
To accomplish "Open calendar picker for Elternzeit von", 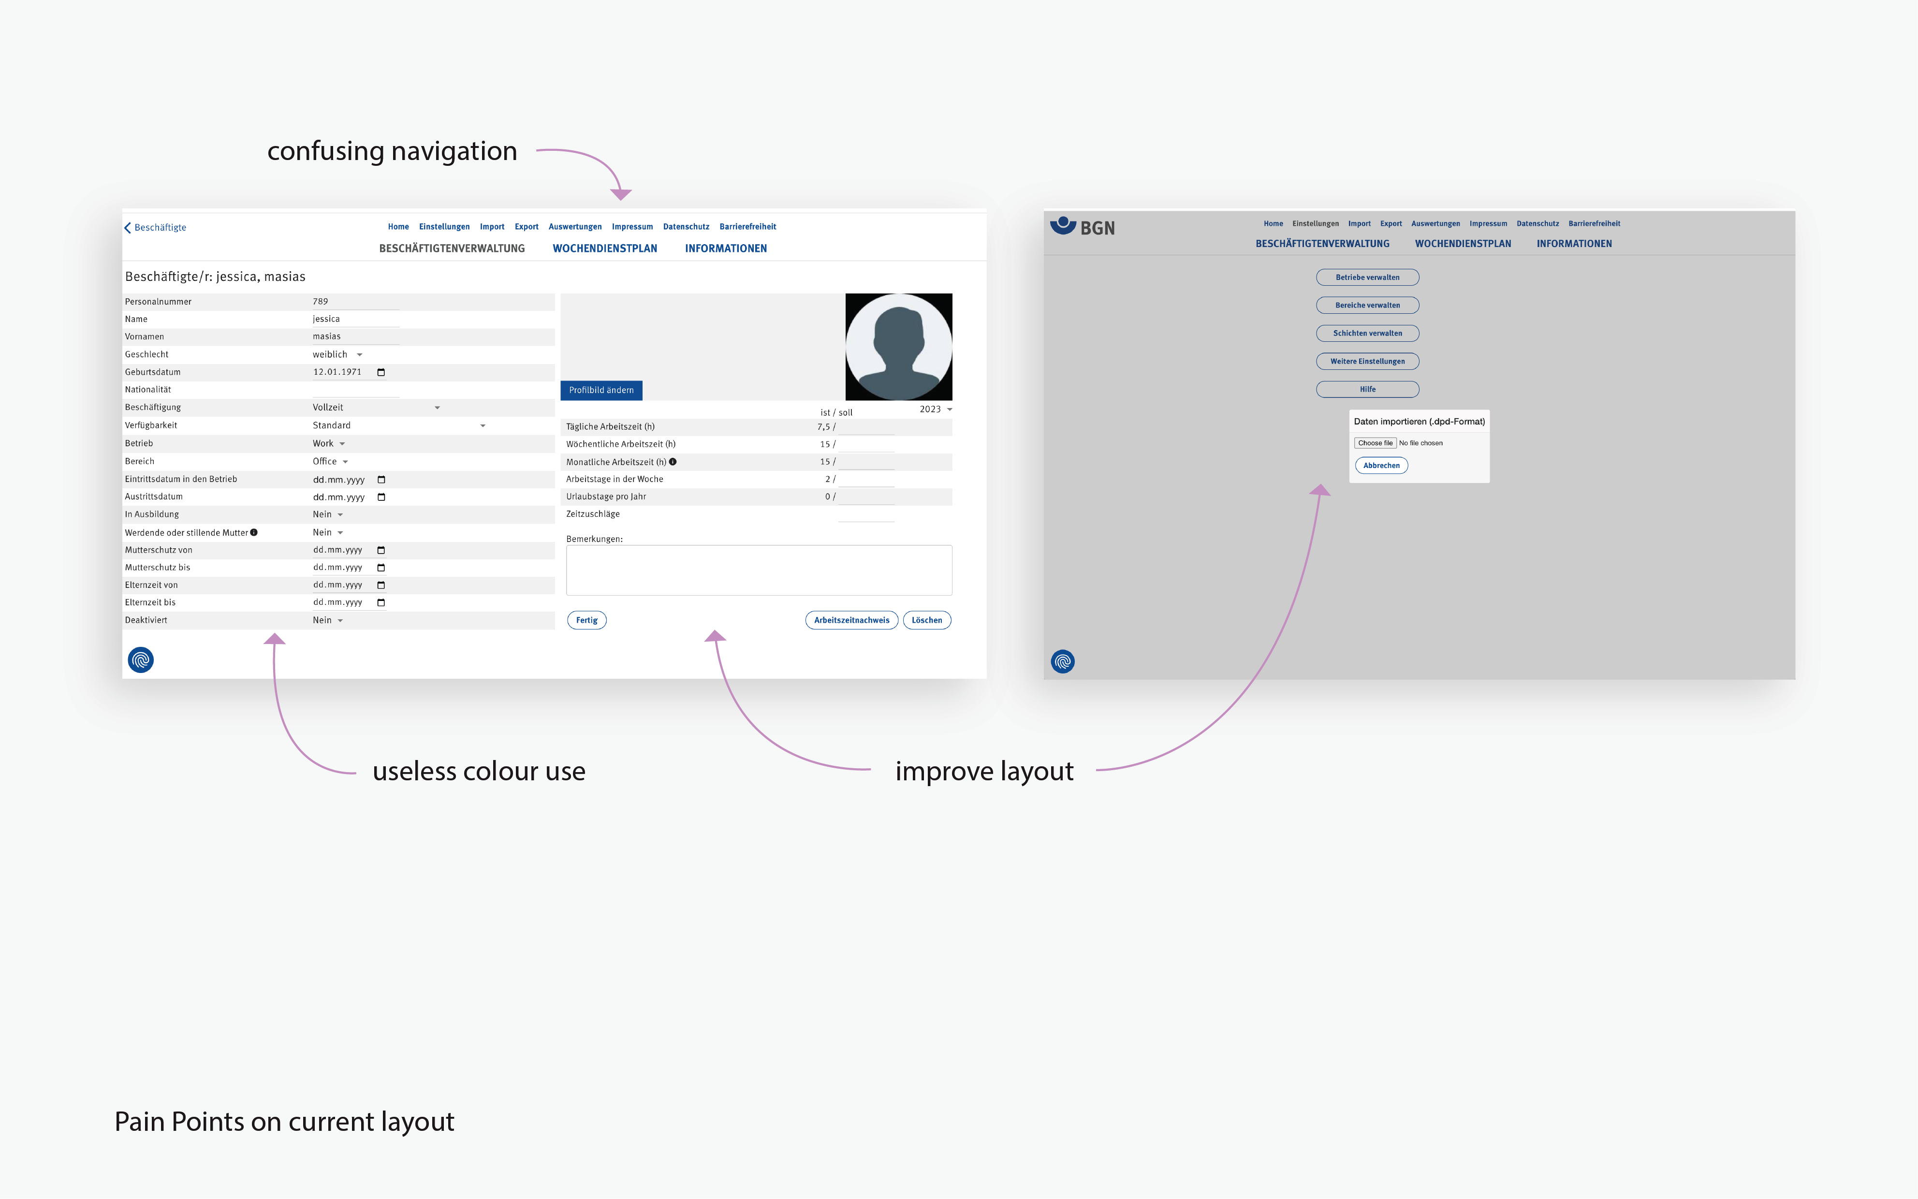I will tap(381, 585).
